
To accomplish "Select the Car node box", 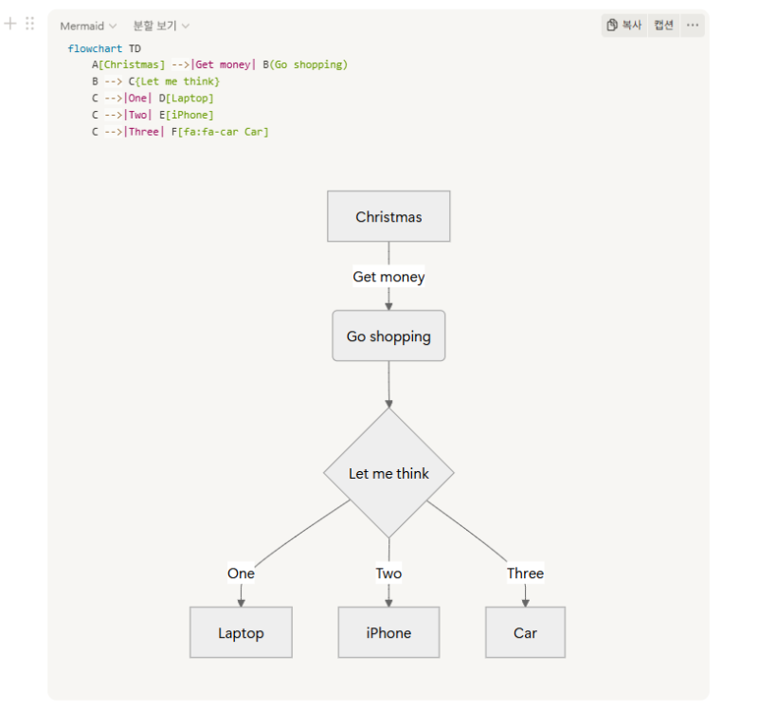I will point(525,633).
